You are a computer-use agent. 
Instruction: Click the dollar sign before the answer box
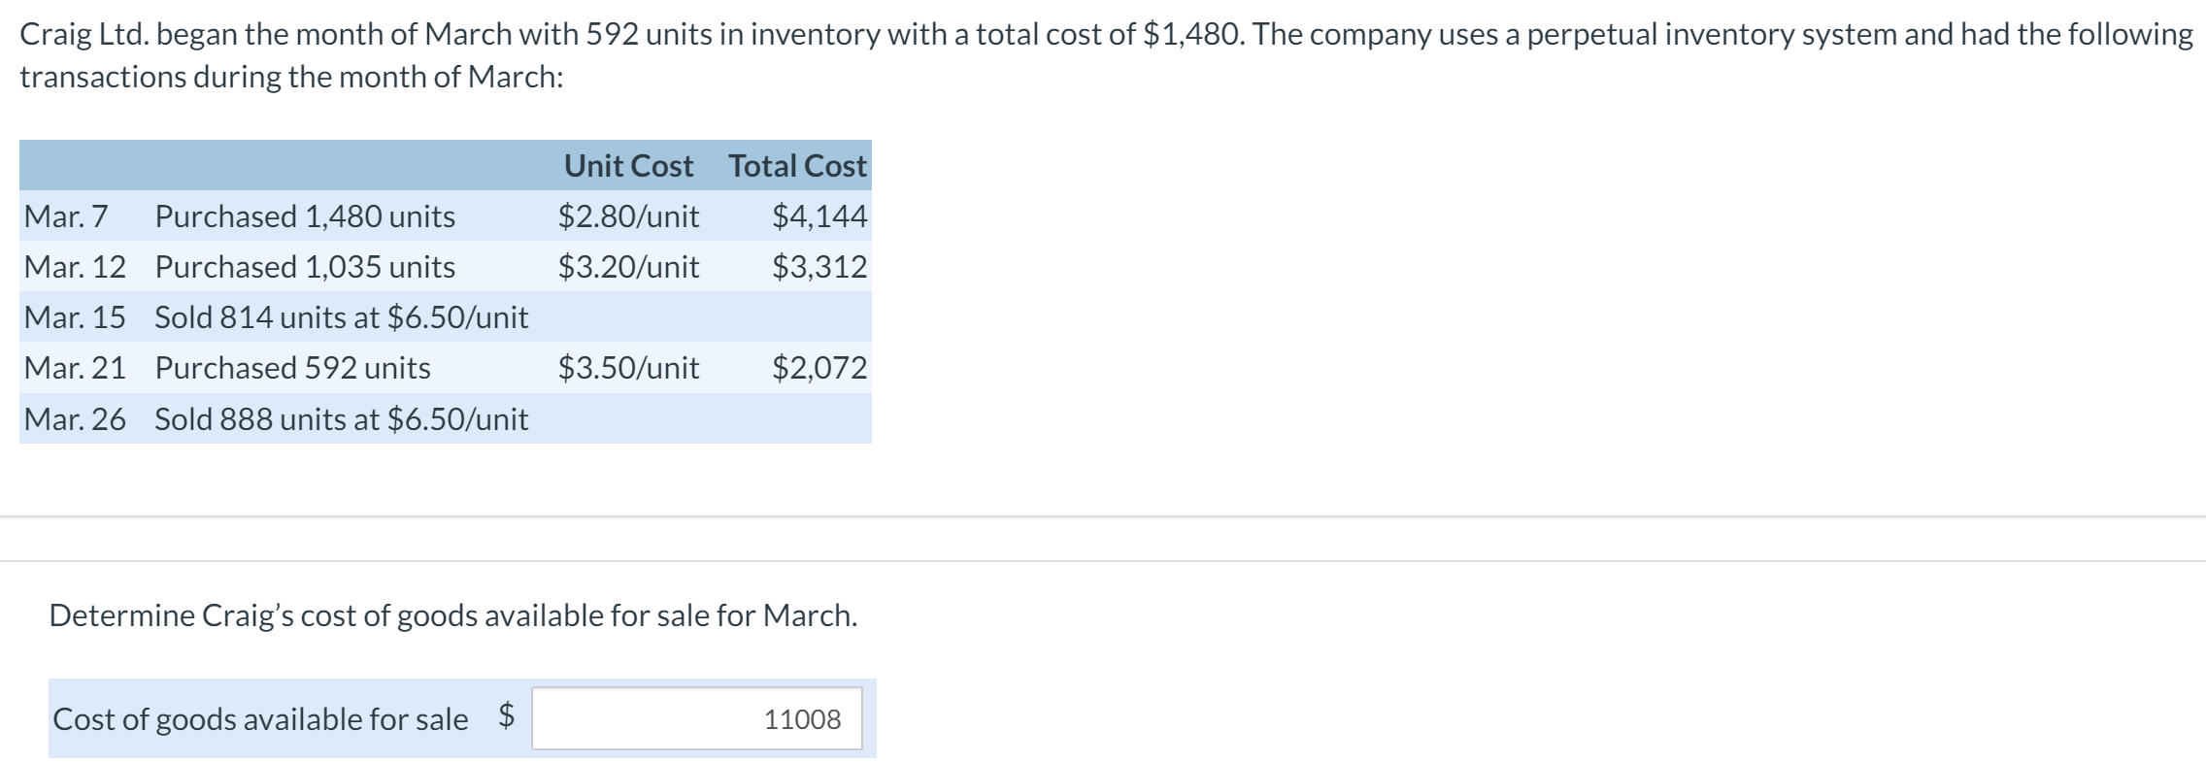(506, 715)
